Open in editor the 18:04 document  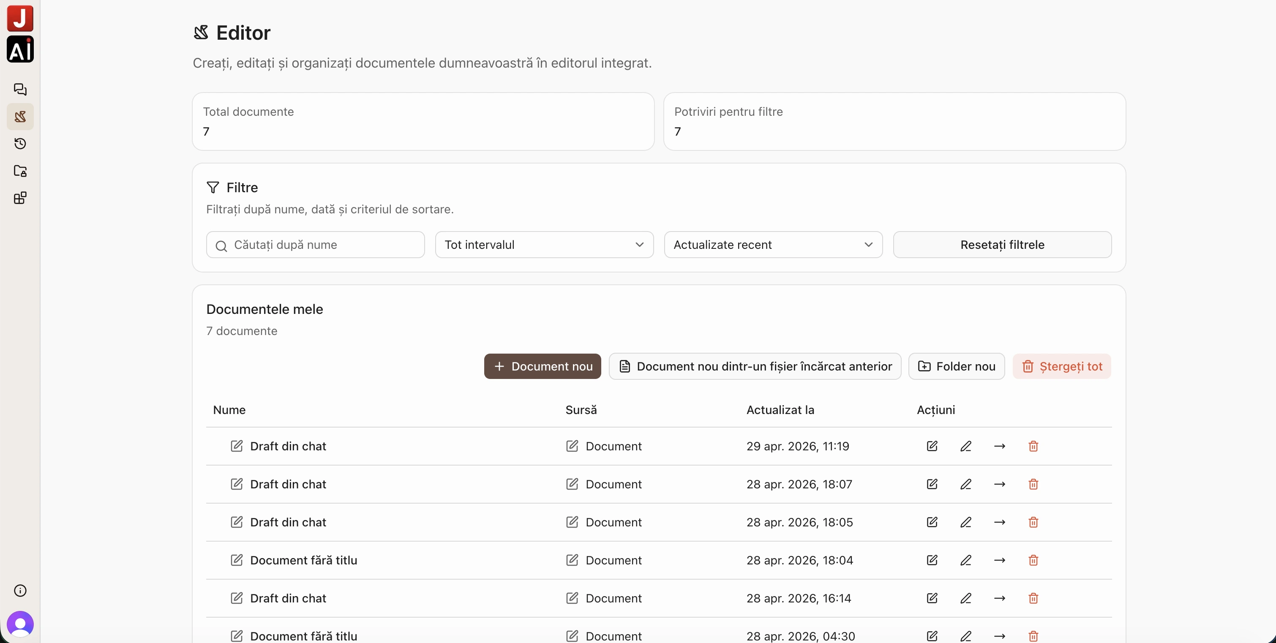pos(932,560)
